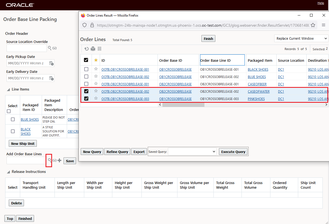Click the Refine Query button

117,152
